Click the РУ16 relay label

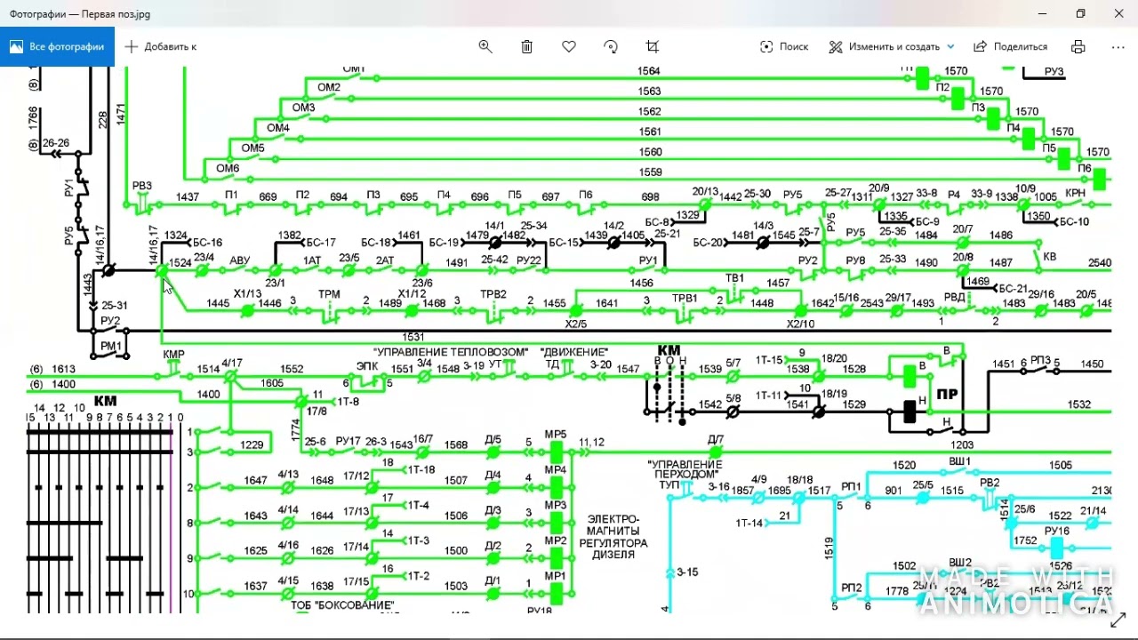click(1057, 532)
